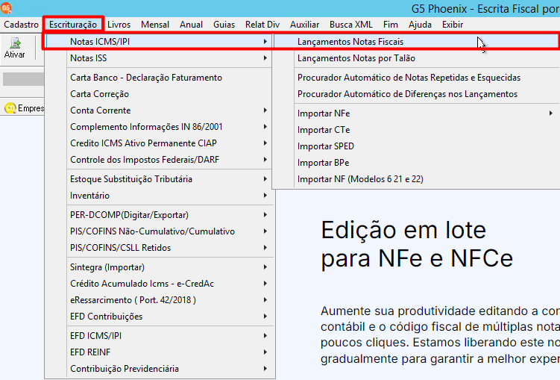Open Contribuição Previdenciária submenu
Image resolution: width=560 pixels, height=380 pixels.
point(159,369)
